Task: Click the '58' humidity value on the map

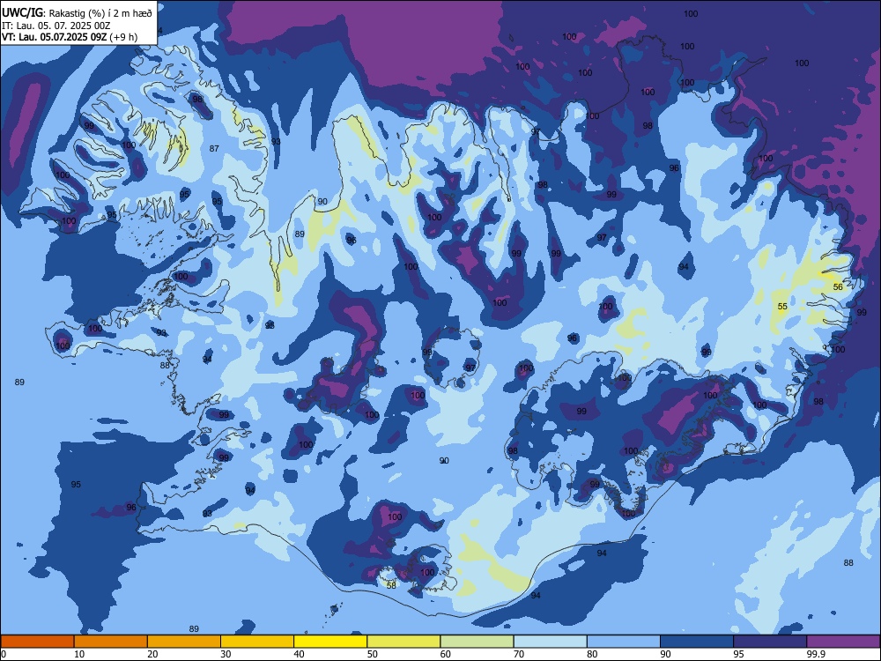Action: point(392,585)
